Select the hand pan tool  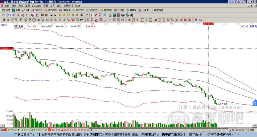[87, 15]
